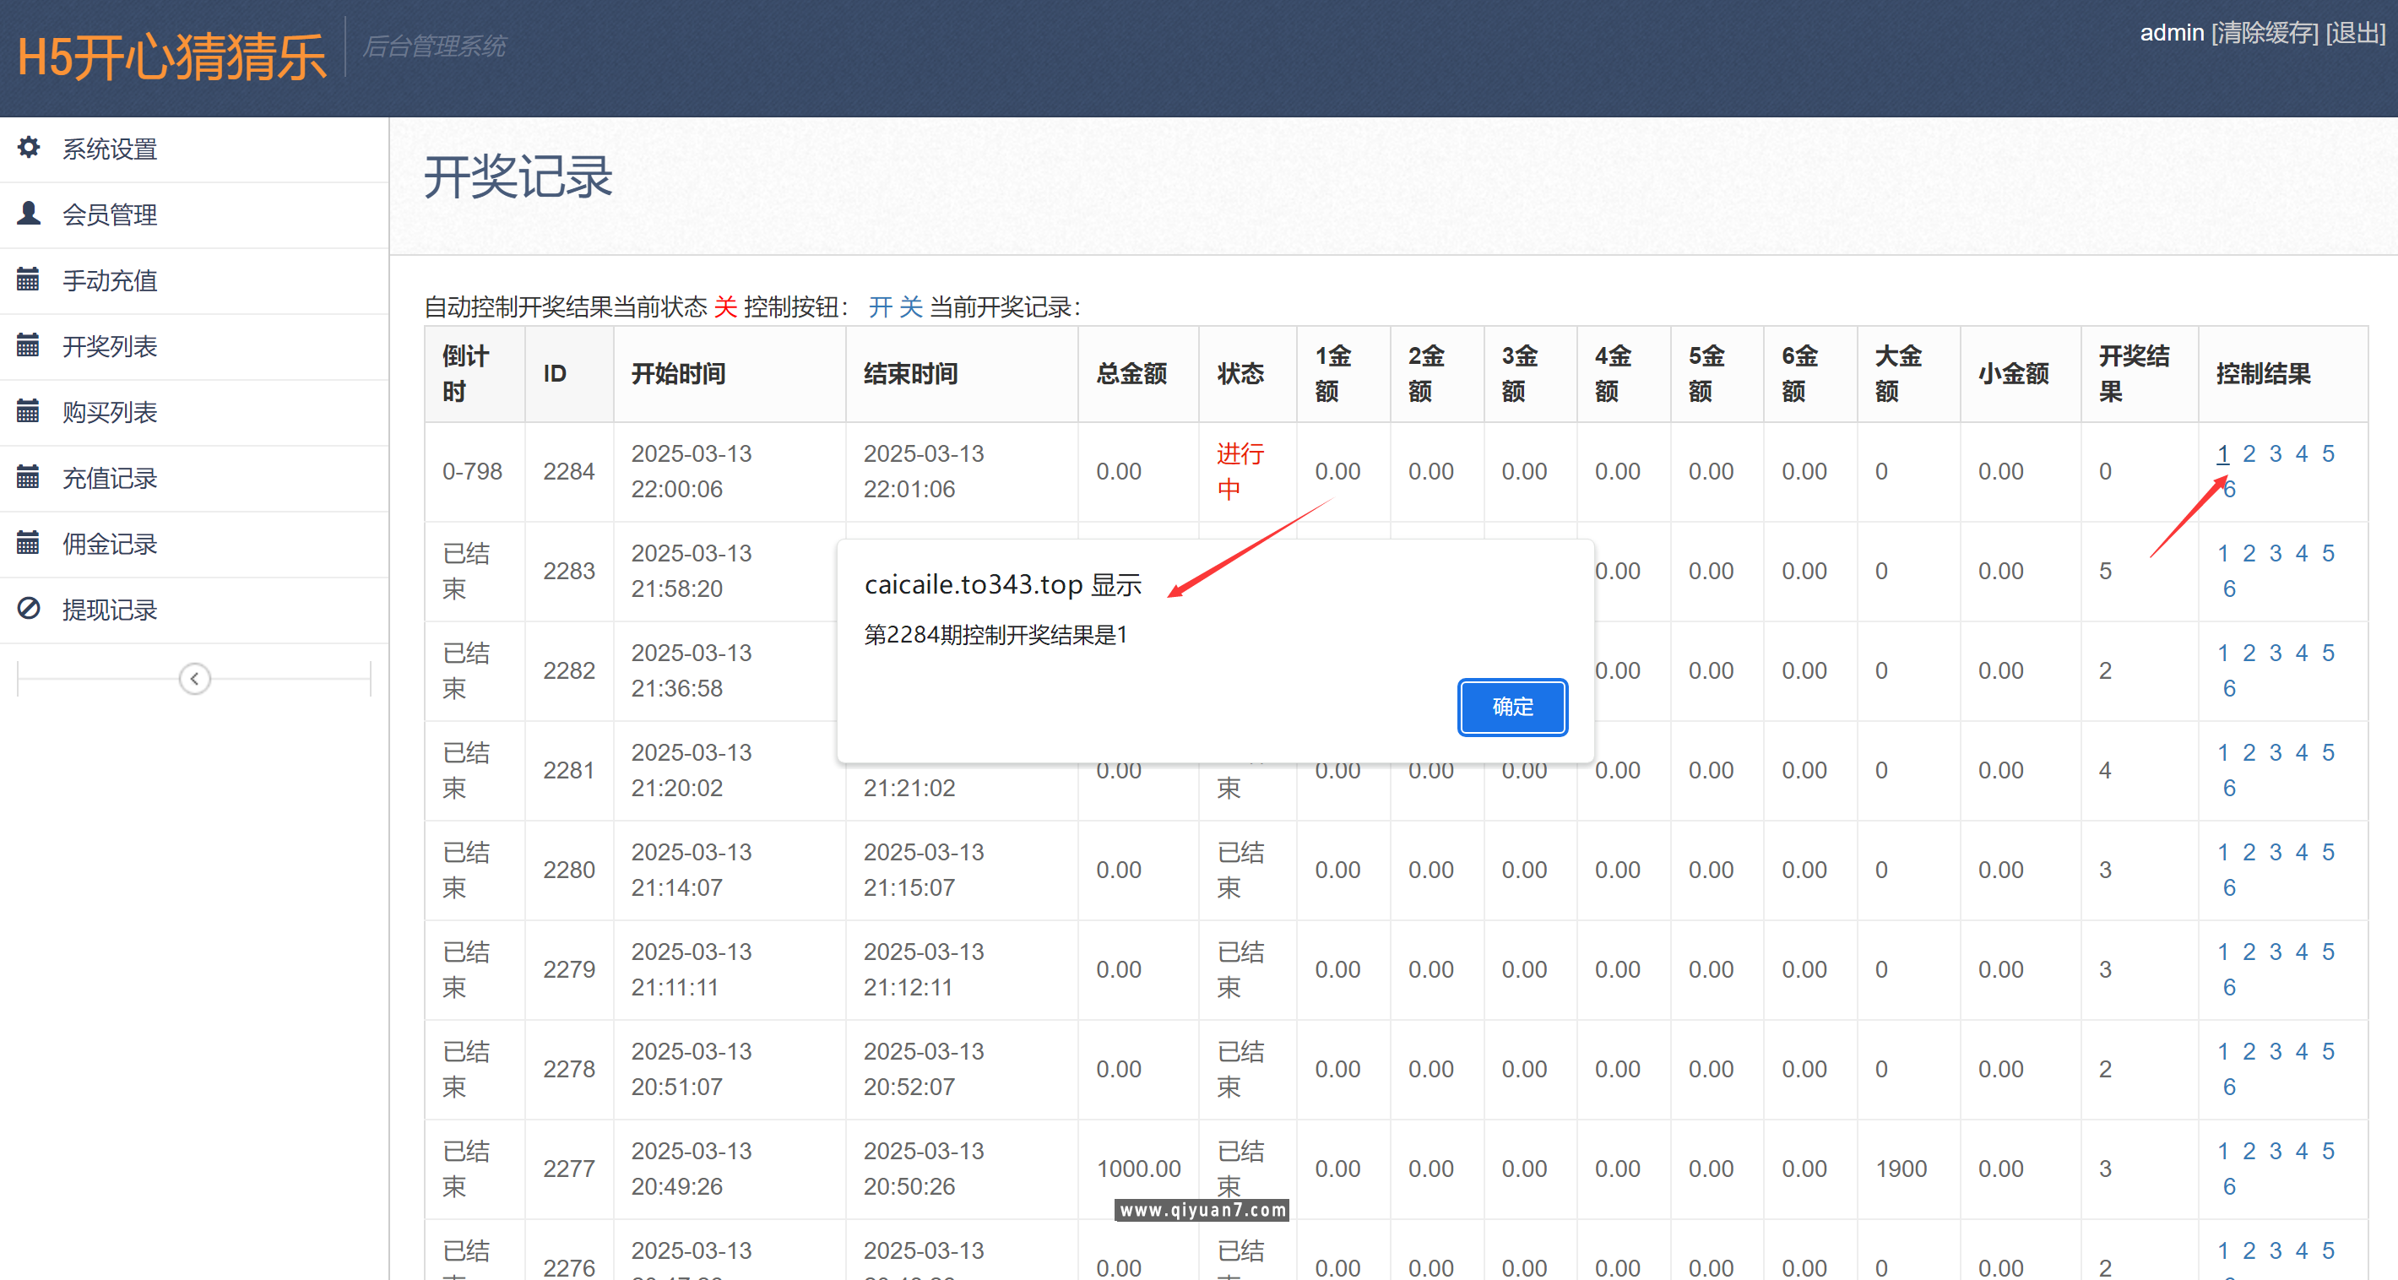2398x1280 pixels.
Task: Click the 提现记录 prohibition icon
Action: tap(29, 608)
